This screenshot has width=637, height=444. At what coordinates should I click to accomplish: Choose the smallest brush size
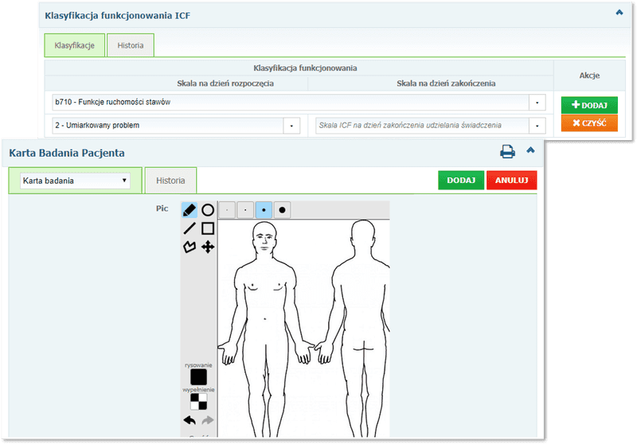[228, 210]
